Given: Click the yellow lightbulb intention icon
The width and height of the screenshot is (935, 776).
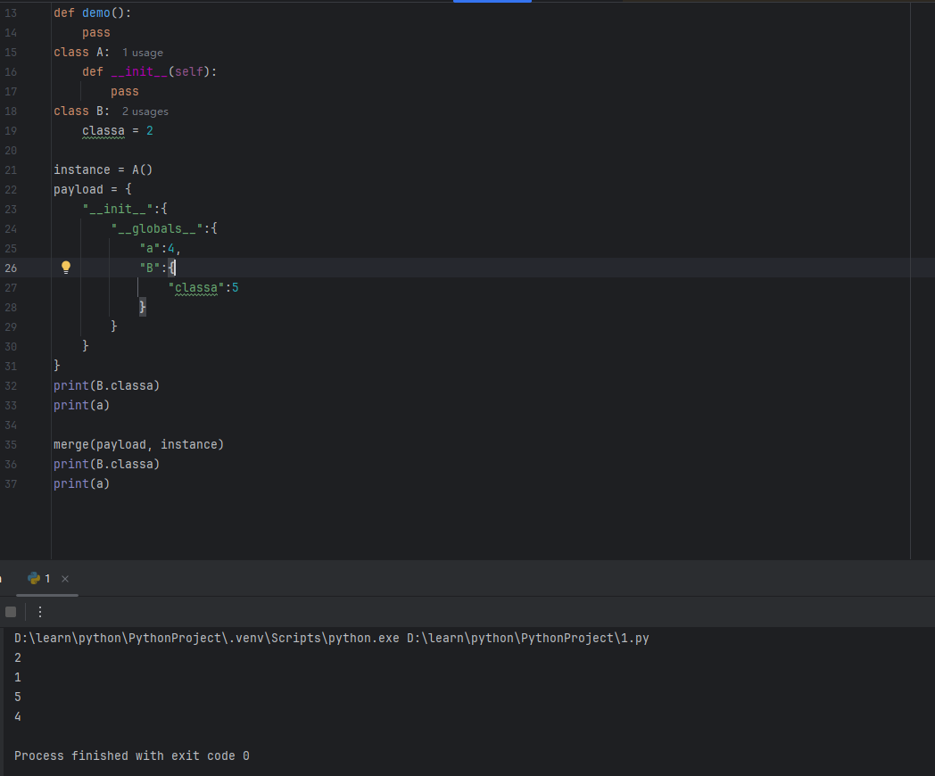Looking at the screenshot, I should [66, 268].
